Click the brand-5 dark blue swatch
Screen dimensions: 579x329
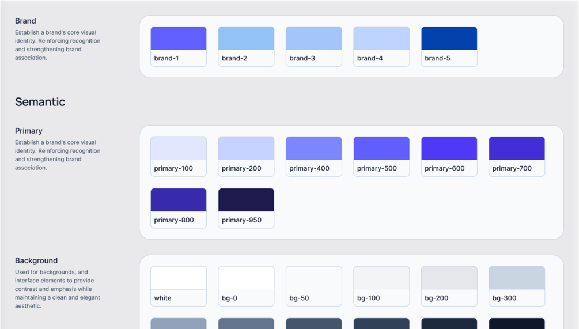coord(449,47)
